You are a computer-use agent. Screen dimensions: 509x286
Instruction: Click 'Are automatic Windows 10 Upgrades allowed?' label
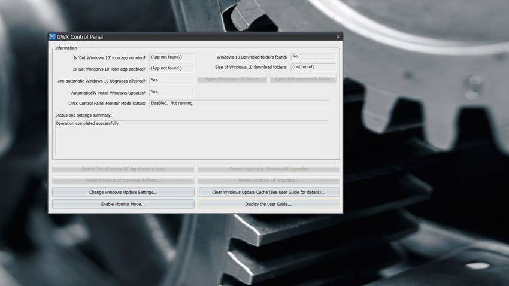coord(101,81)
